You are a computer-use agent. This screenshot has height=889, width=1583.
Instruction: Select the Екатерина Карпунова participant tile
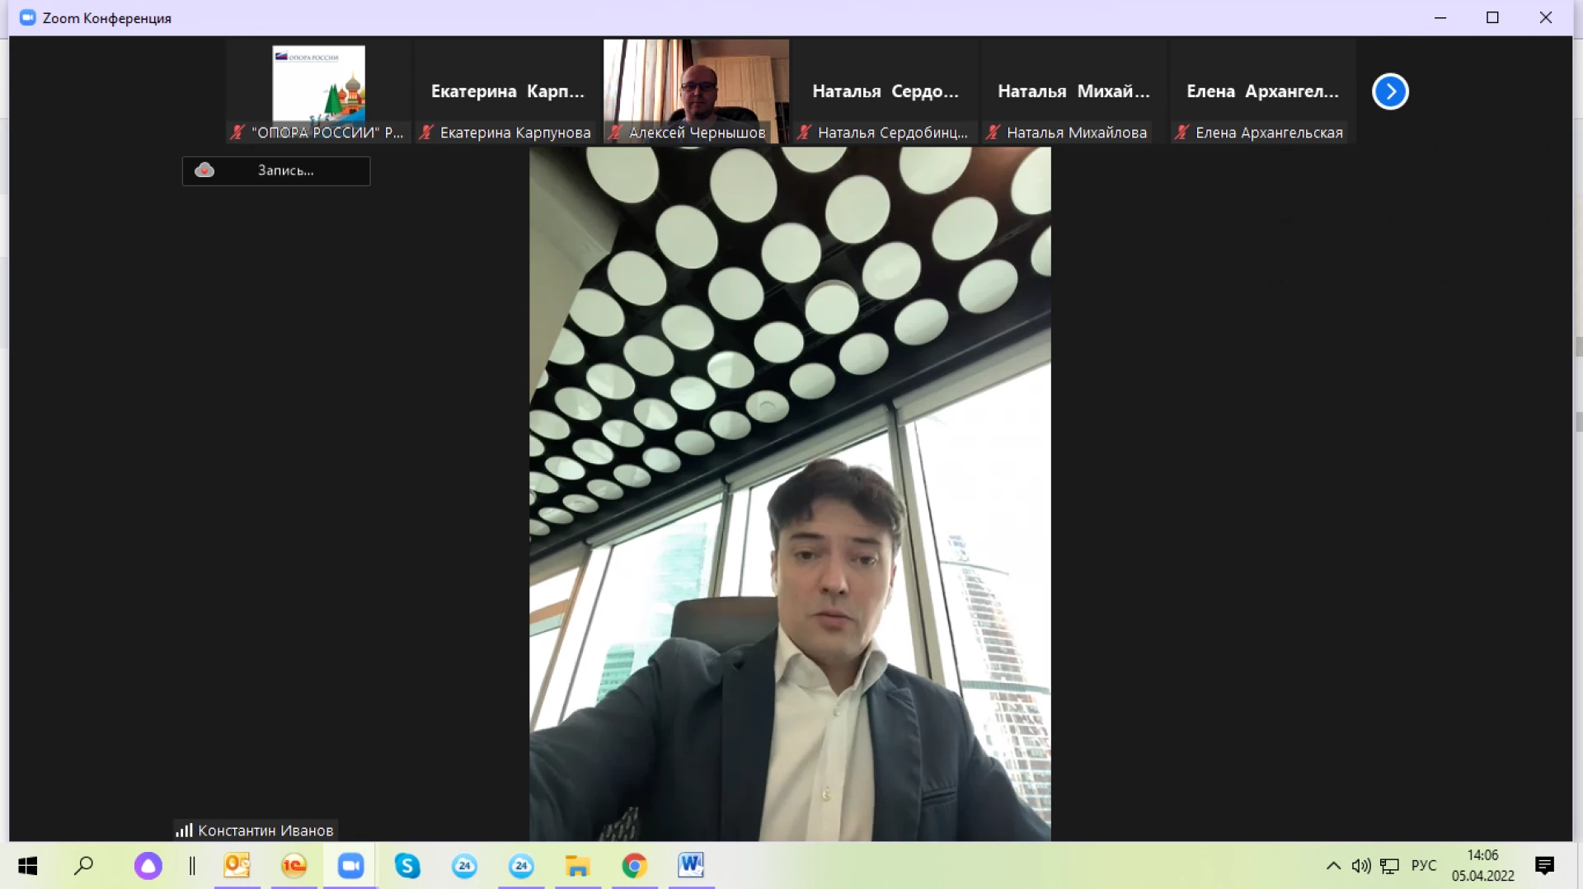(x=507, y=91)
